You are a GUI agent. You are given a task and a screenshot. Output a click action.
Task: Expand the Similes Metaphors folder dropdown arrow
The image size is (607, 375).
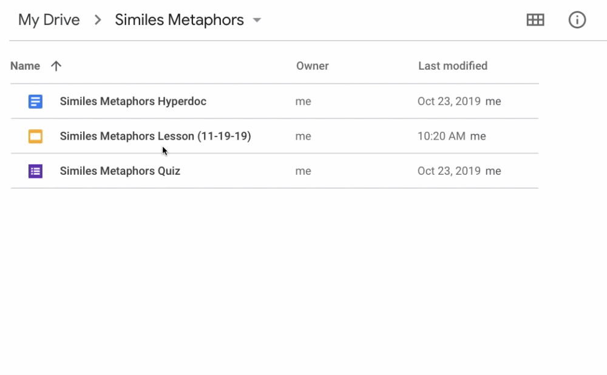257,20
